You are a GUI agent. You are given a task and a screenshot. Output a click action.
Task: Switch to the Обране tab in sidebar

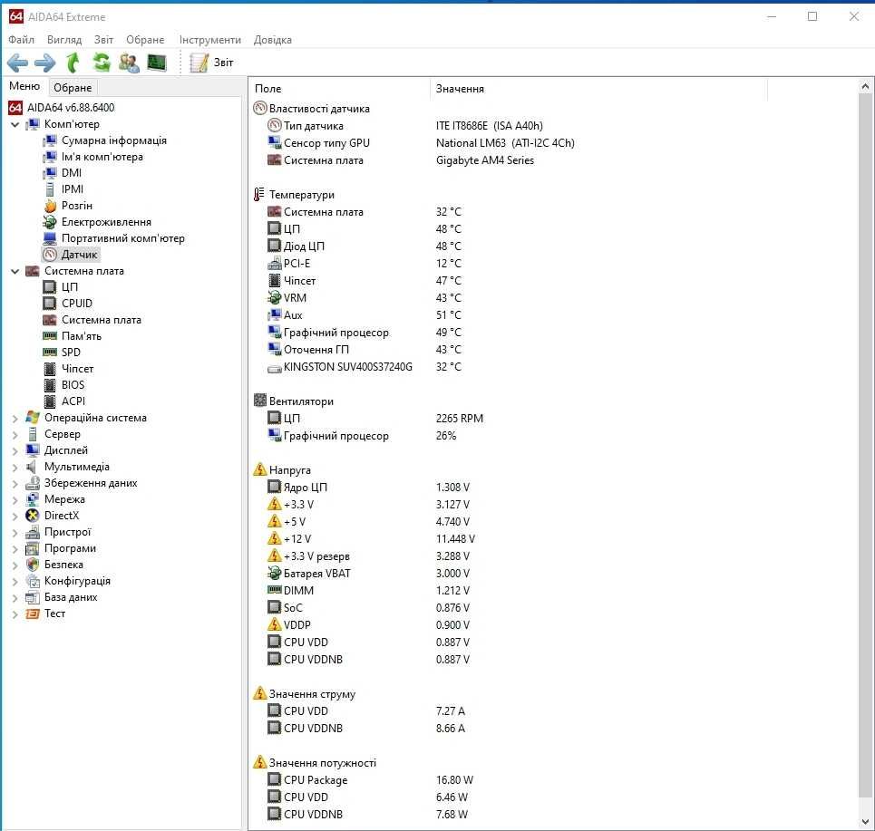pyautogui.click(x=73, y=88)
